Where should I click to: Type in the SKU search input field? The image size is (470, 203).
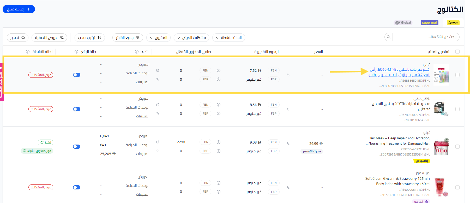[x=425, y=37]
